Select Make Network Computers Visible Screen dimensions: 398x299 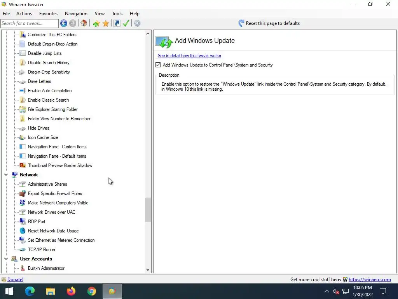click(x=58, y=203)
